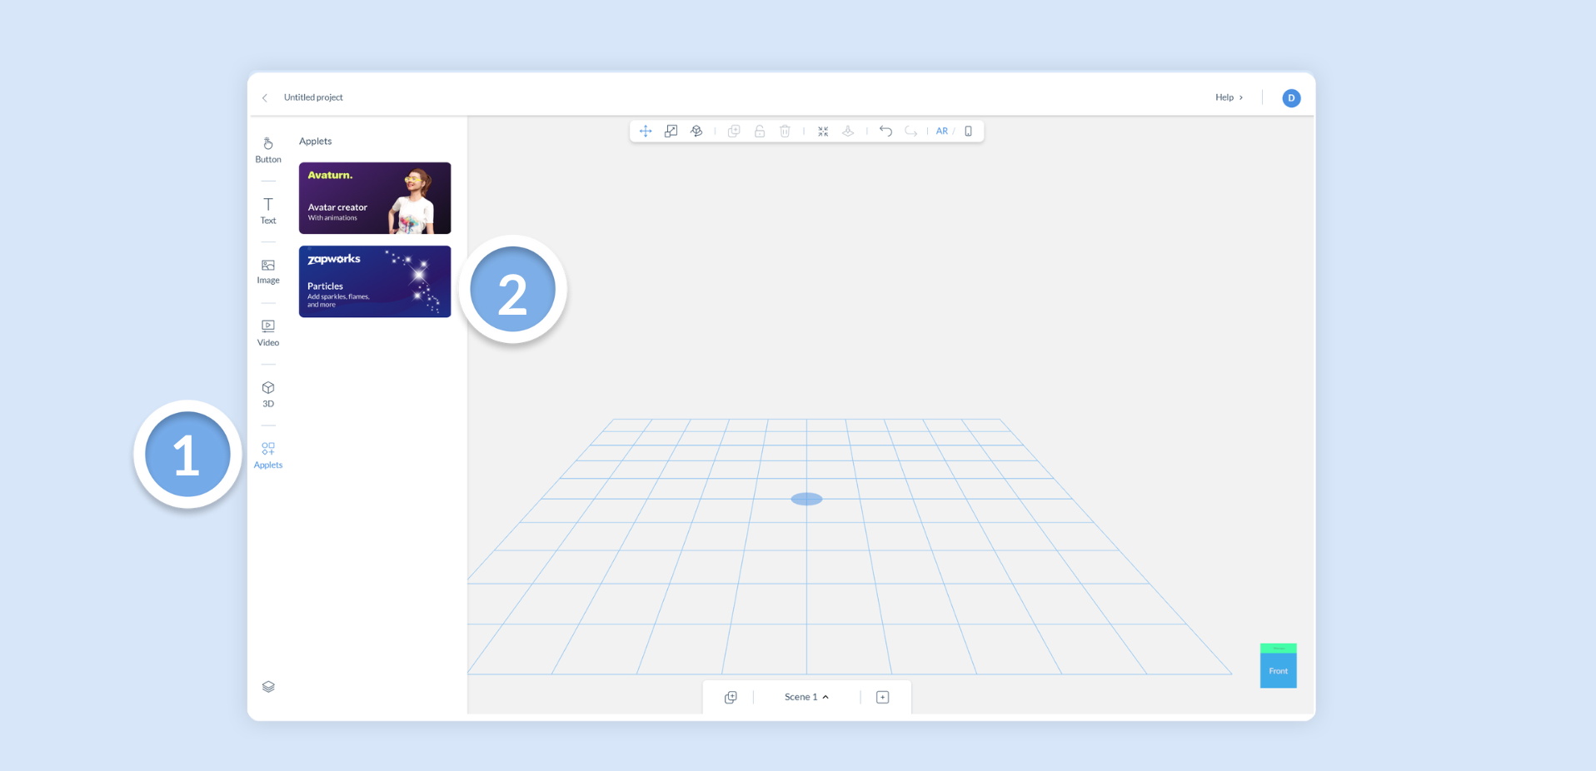The width and height of the screenshot is (1596, 771).
Task: Click the trash delete icon
Action: coord(785,131)
